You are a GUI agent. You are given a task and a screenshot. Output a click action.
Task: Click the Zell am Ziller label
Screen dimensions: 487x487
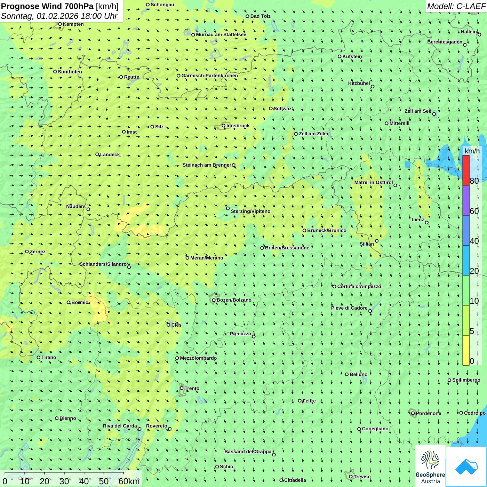(x=314, y=134)
